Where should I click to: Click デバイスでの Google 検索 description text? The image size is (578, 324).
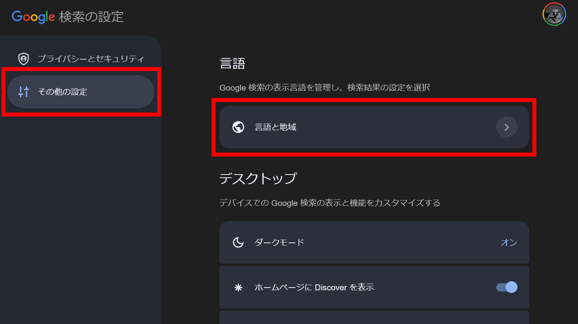[329, 203]
